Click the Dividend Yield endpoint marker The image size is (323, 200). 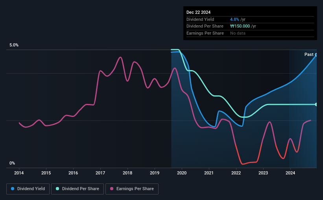coord(316,55)
